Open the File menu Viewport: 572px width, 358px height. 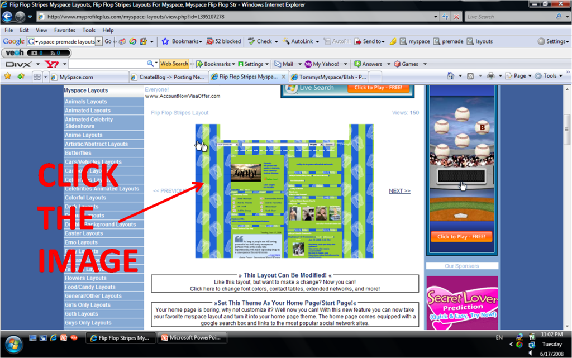pos(9,30)
